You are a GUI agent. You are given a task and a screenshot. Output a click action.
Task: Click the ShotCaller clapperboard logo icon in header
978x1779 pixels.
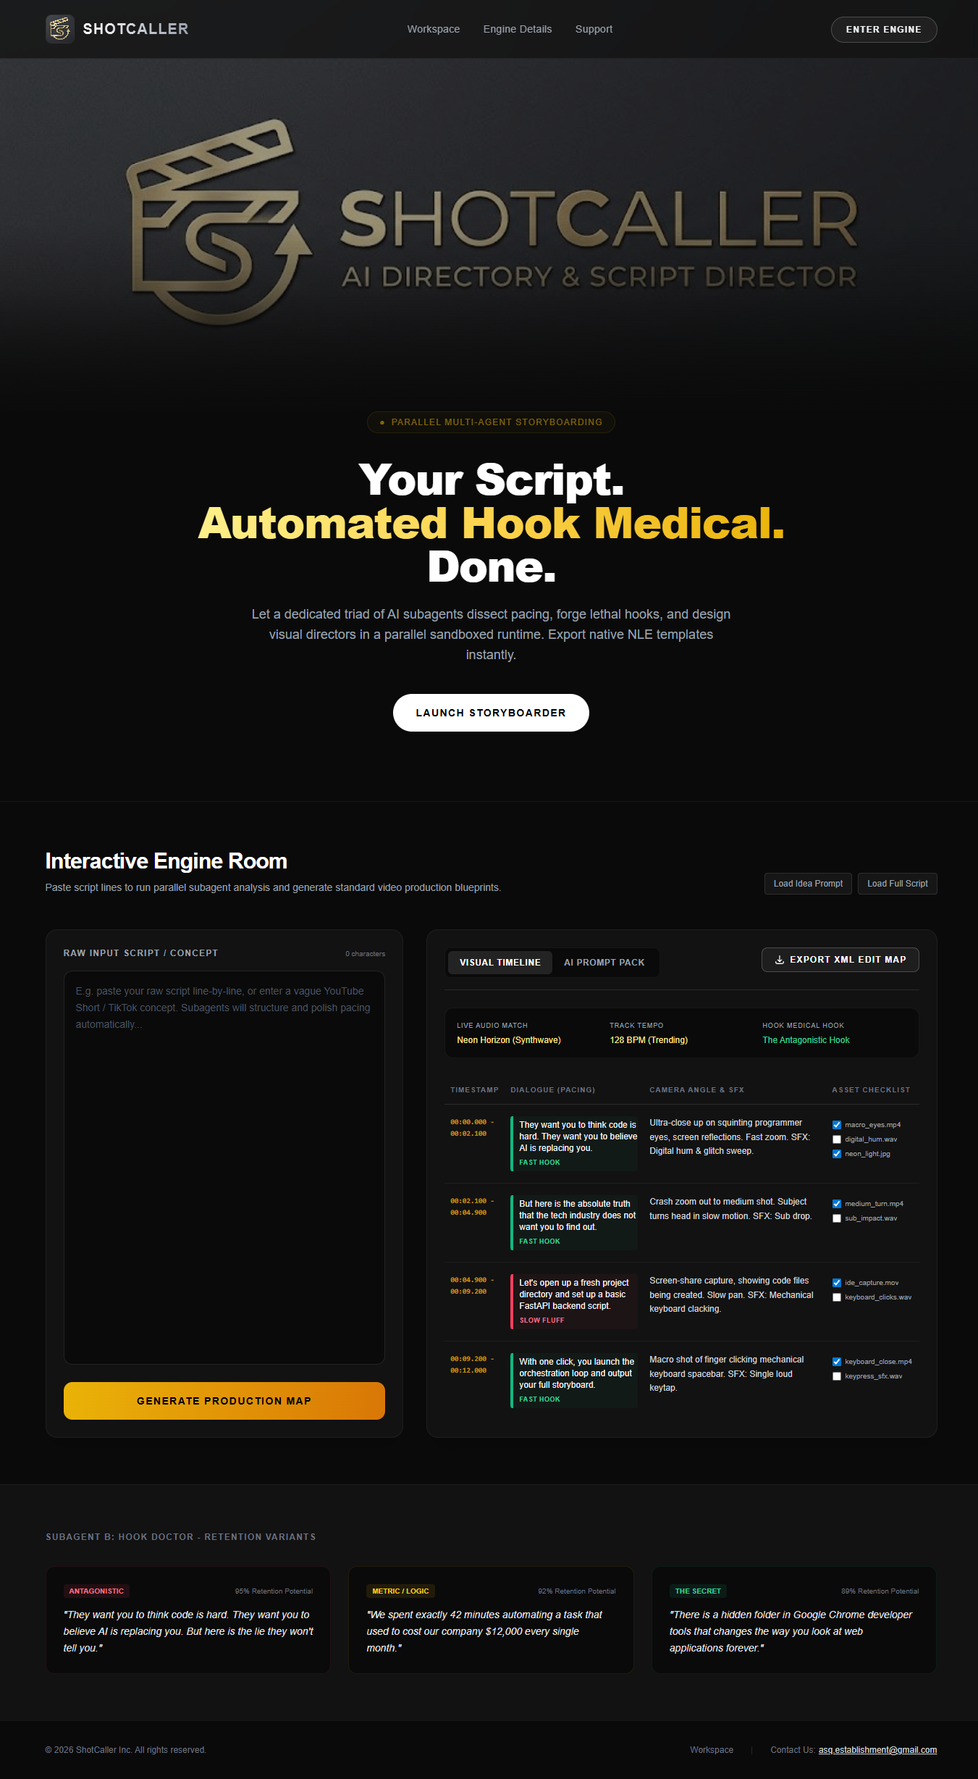pos(60,29)
